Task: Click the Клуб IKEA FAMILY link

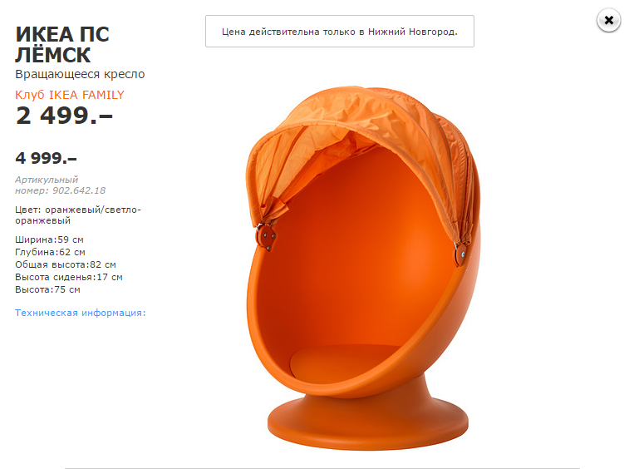Action: point(70,95)
